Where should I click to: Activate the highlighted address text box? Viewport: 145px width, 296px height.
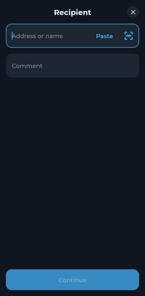pyautogui.click(x=72, y=36)
